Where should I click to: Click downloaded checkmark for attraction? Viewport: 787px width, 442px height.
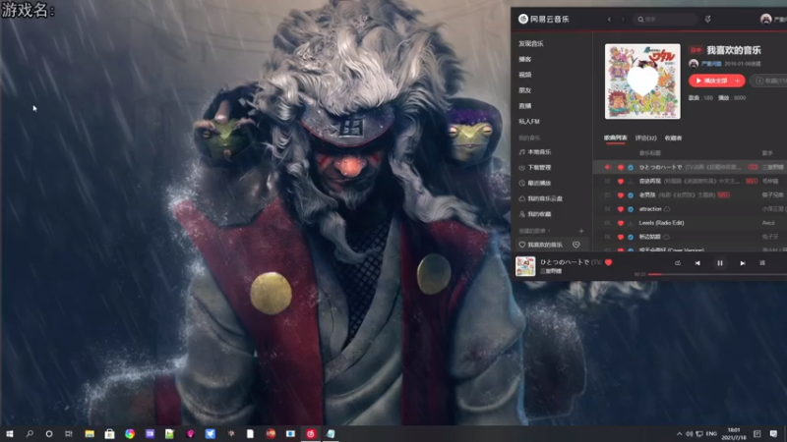(631, 209)
